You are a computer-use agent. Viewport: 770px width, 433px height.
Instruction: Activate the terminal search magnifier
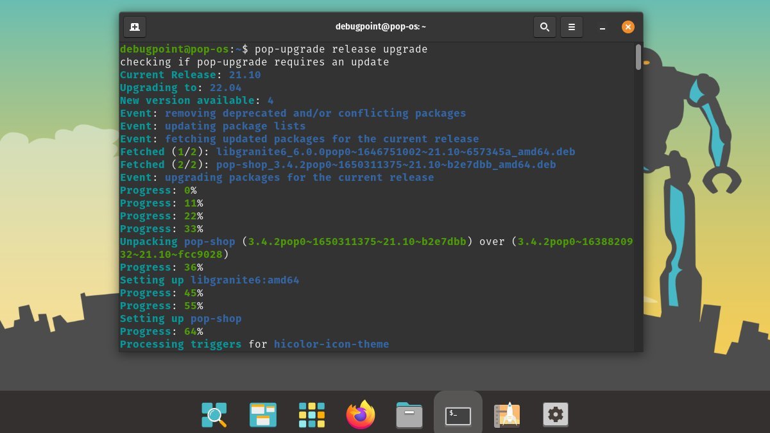545,27
